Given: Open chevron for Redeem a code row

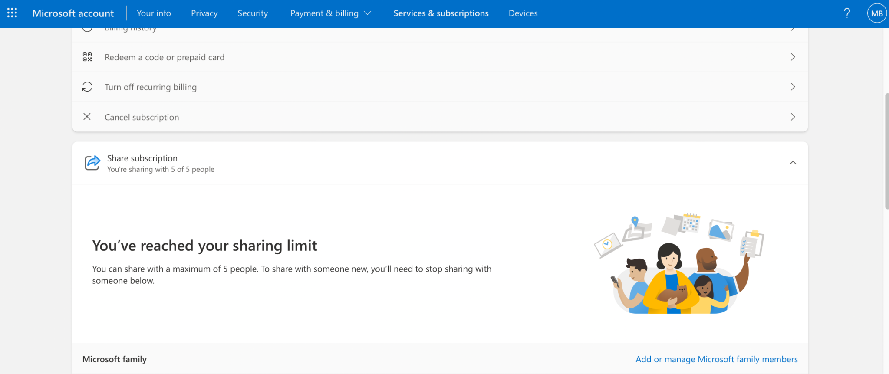Looking at the screenshot, I should [x=793, y=57].
